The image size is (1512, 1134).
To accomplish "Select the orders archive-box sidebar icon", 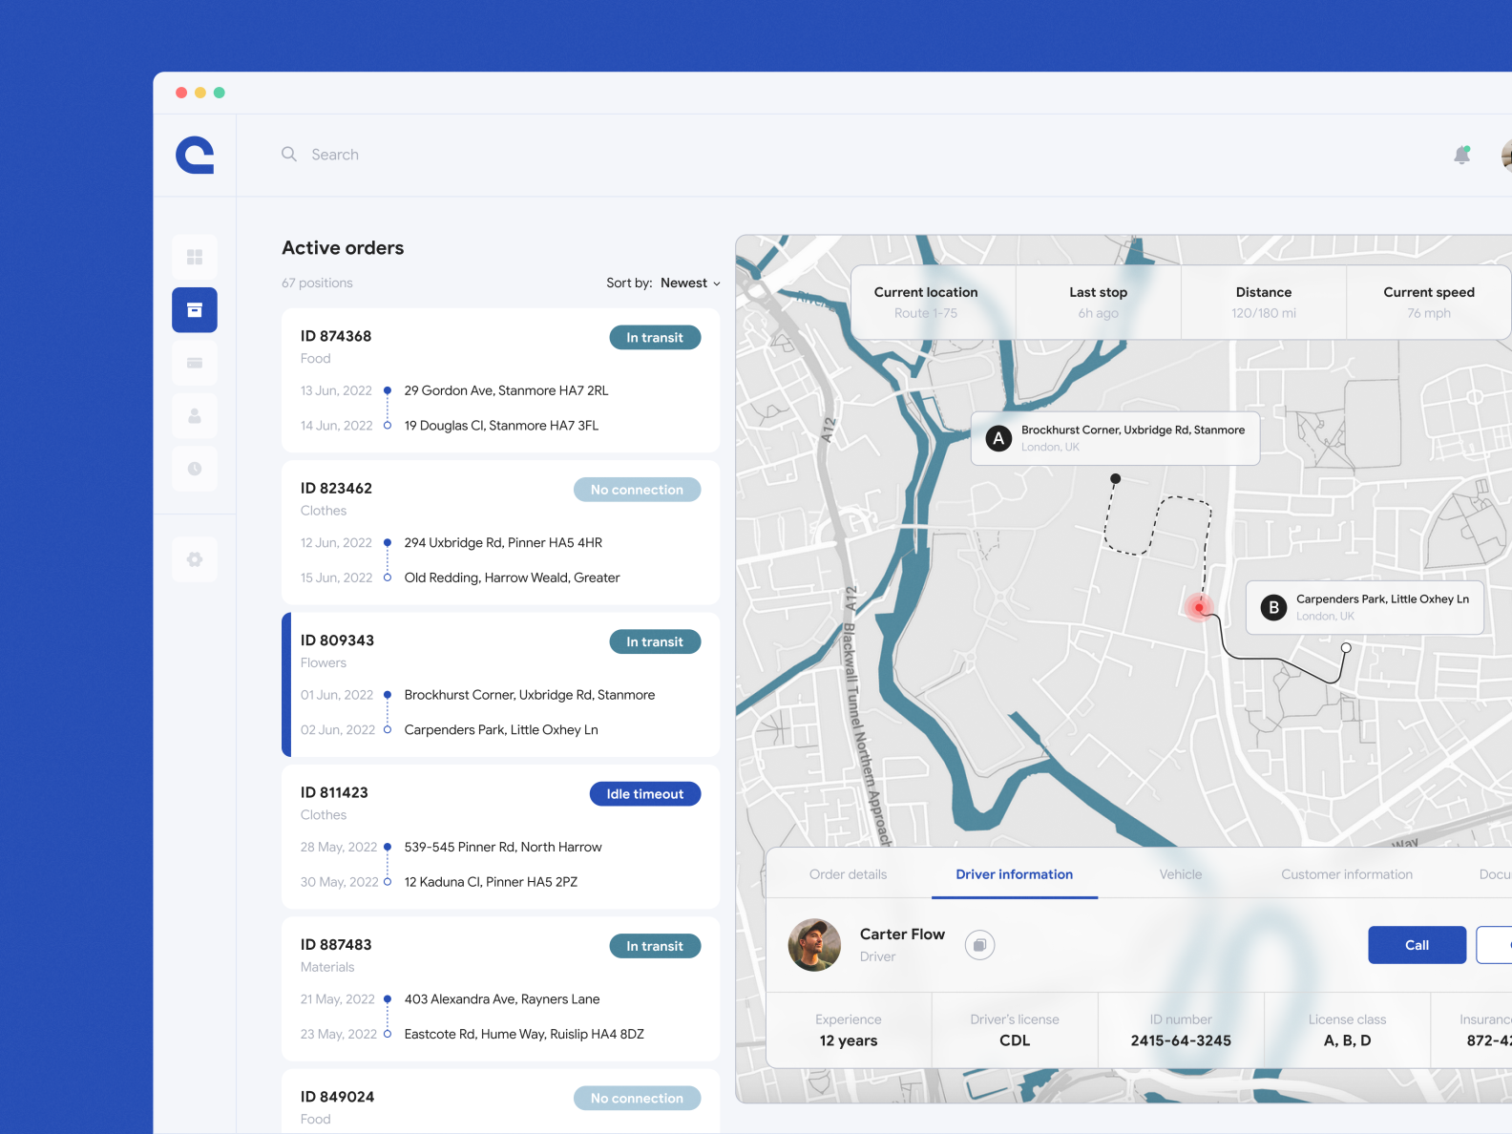I will click(195, 310).
